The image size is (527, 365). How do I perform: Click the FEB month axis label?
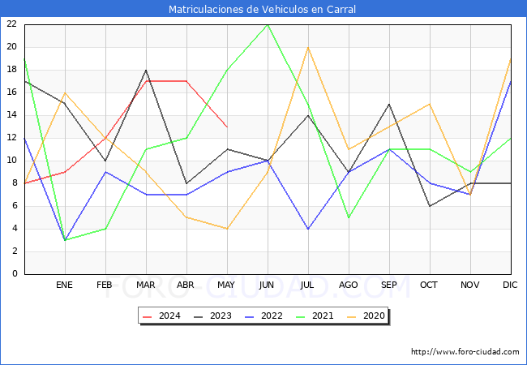click(105, 285)
